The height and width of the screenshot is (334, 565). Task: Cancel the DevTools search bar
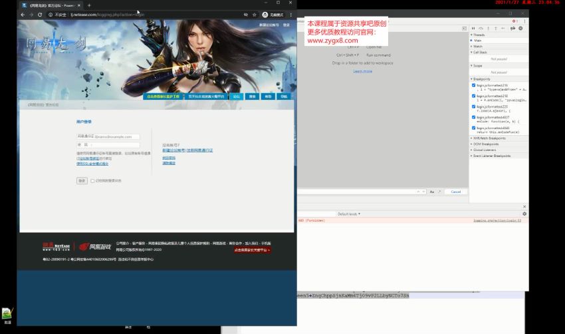(x=456, y=192)
